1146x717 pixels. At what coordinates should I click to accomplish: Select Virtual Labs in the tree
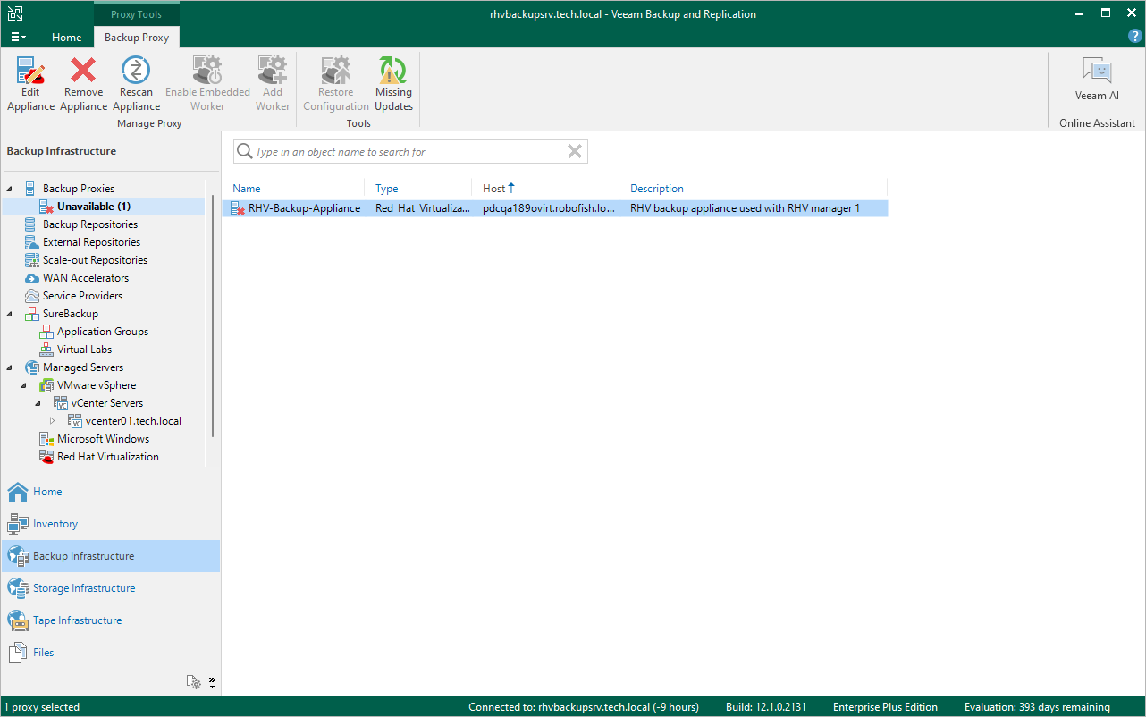(x=84, y=350)
